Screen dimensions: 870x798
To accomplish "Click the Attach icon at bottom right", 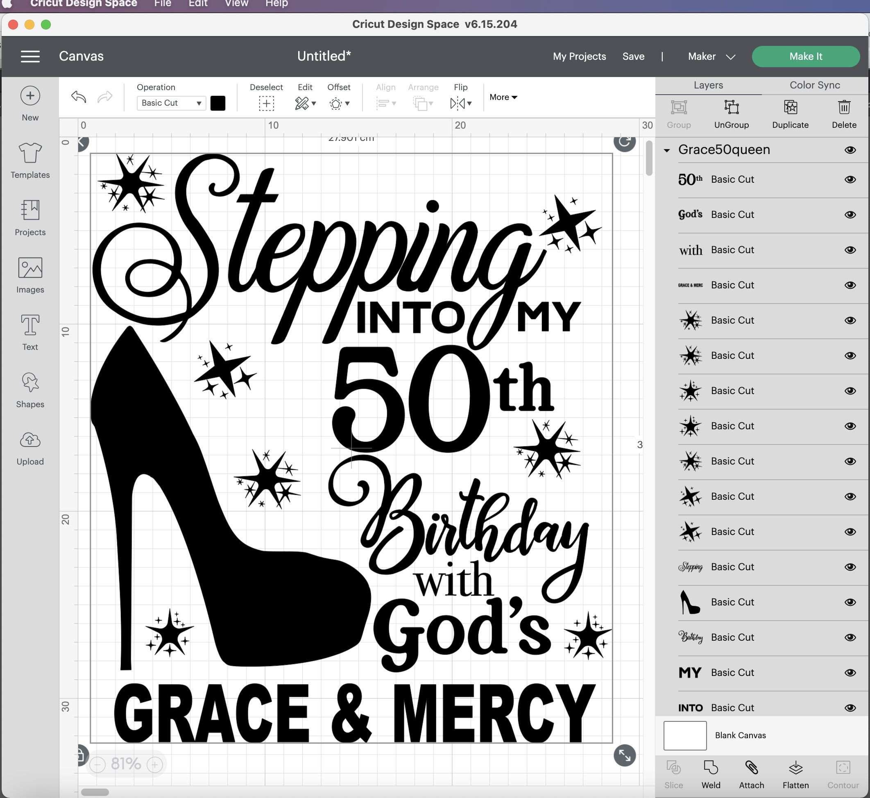I will point(752,773).
